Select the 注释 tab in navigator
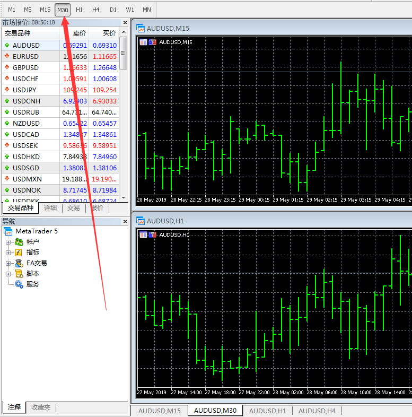Screen dimensions: 412x417 tap(14, 407)
